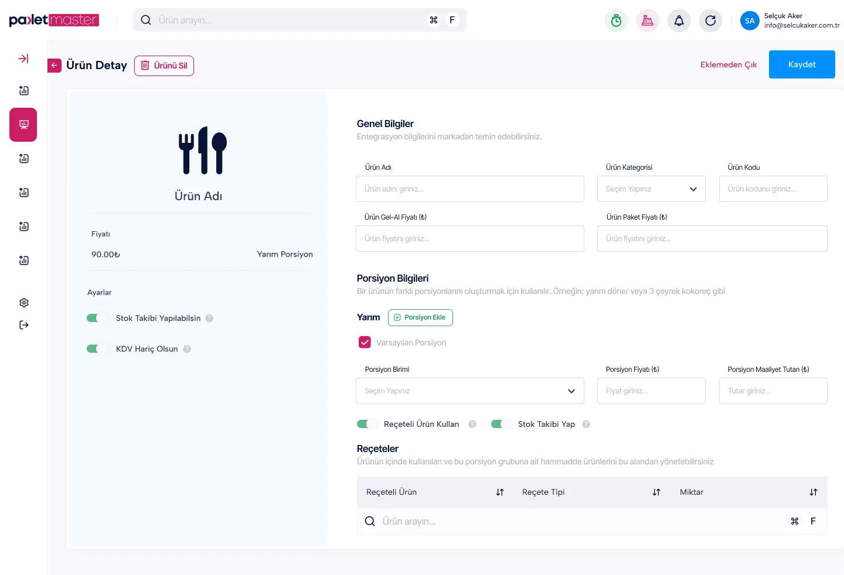Uncheck Varsayılan Porsiyon checkbox
The image size is (844, 575).
point(365,343)
